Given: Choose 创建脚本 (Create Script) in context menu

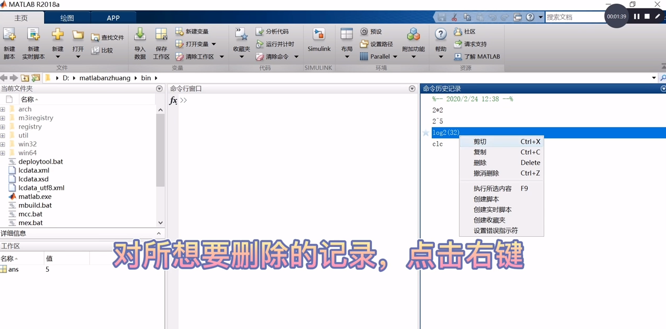Looking at the screenshot, I should click(502, 199).
